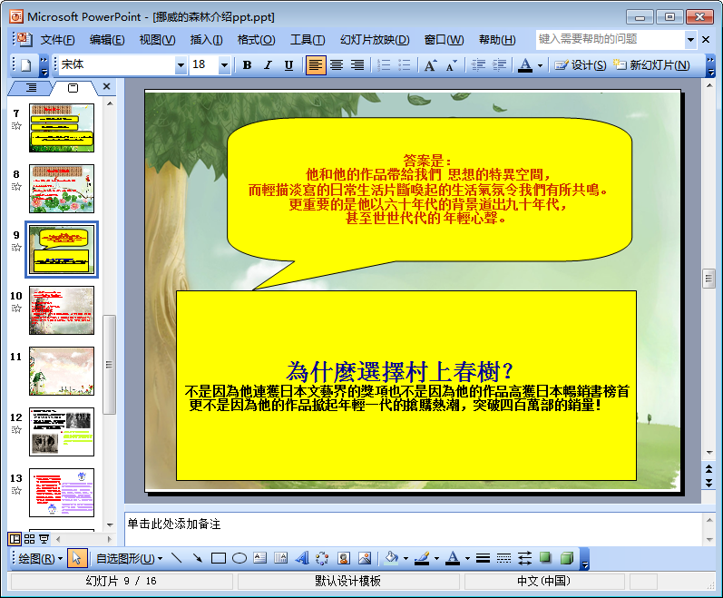Select the Arrow drawing tool
723x598 pixels.
point(198,558)
